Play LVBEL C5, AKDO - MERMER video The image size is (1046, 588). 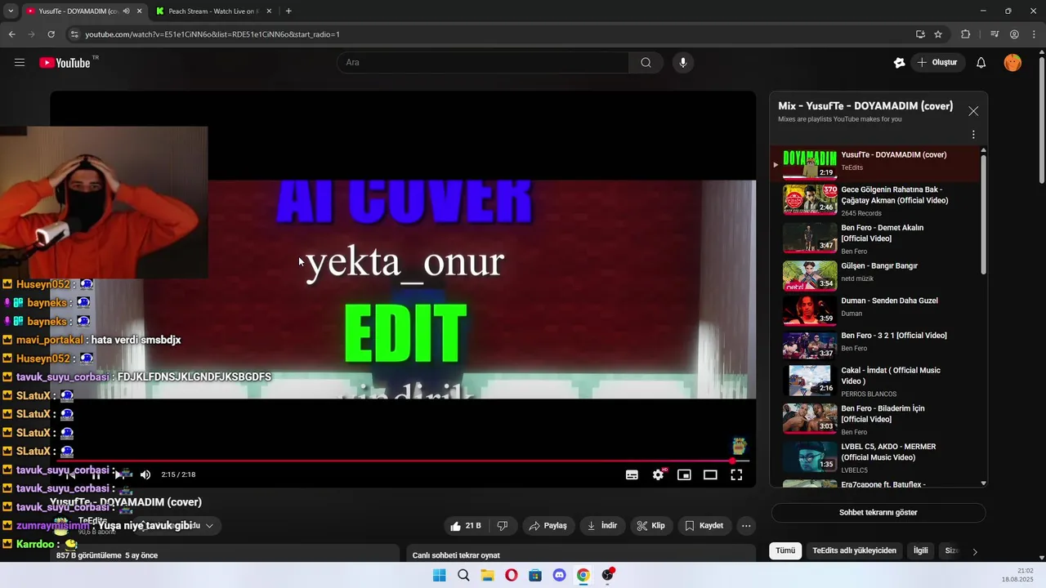[874, 457]
